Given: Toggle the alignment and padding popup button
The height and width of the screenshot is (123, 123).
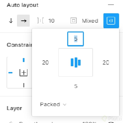Looking at the screenshot, I should pyautogui.click(x=111, y=21).
